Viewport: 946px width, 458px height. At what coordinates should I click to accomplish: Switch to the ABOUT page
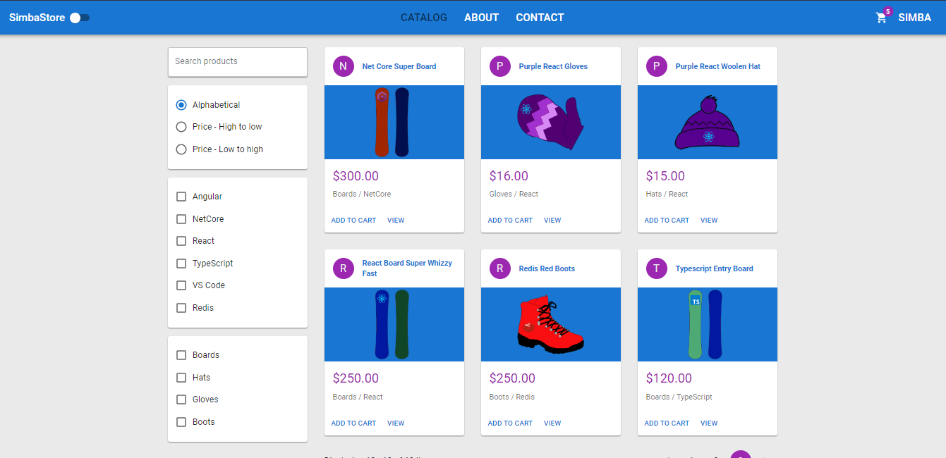pyautogui.click(x=481, y=17)
